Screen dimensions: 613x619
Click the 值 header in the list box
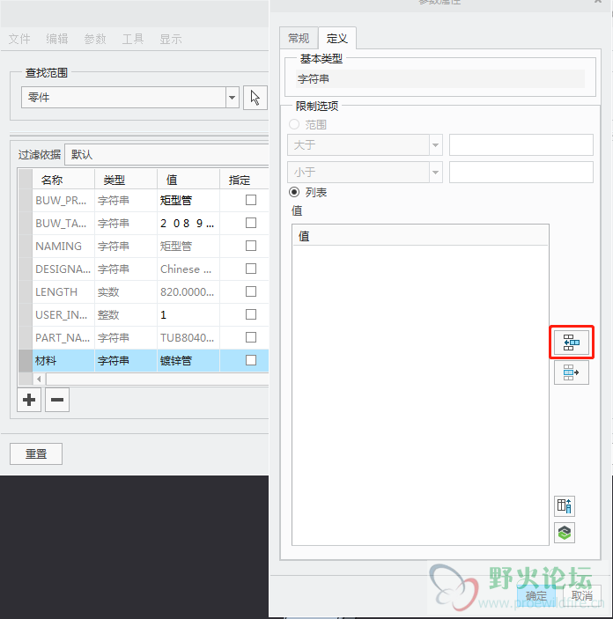[x=420, y=236]
